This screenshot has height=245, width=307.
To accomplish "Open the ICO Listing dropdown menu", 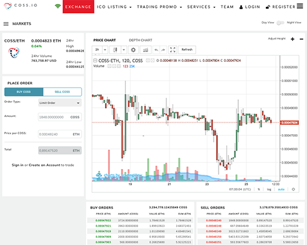I will click(114, 7).
